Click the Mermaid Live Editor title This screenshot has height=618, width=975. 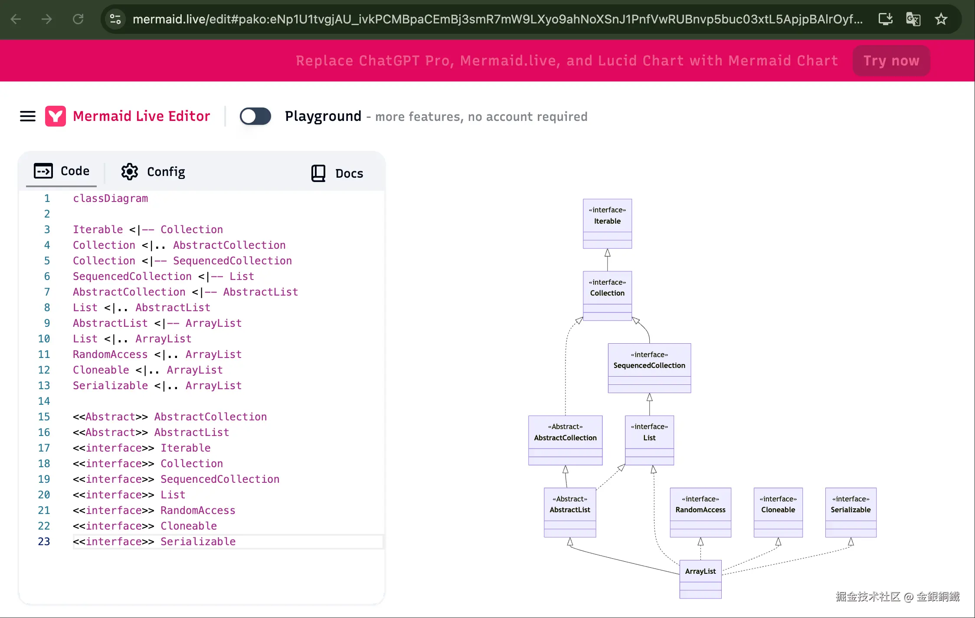coord(141,116)
